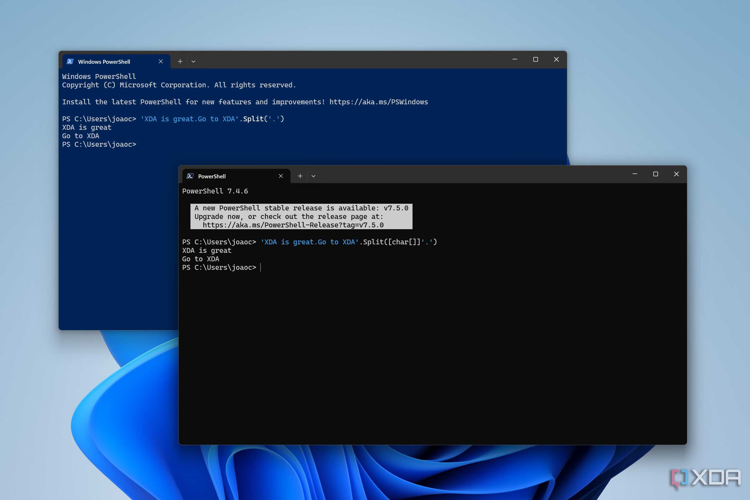Screen dimensions: 750x500
Task: Close the PowerShell tab in the front window
Action: coord(281,176)
